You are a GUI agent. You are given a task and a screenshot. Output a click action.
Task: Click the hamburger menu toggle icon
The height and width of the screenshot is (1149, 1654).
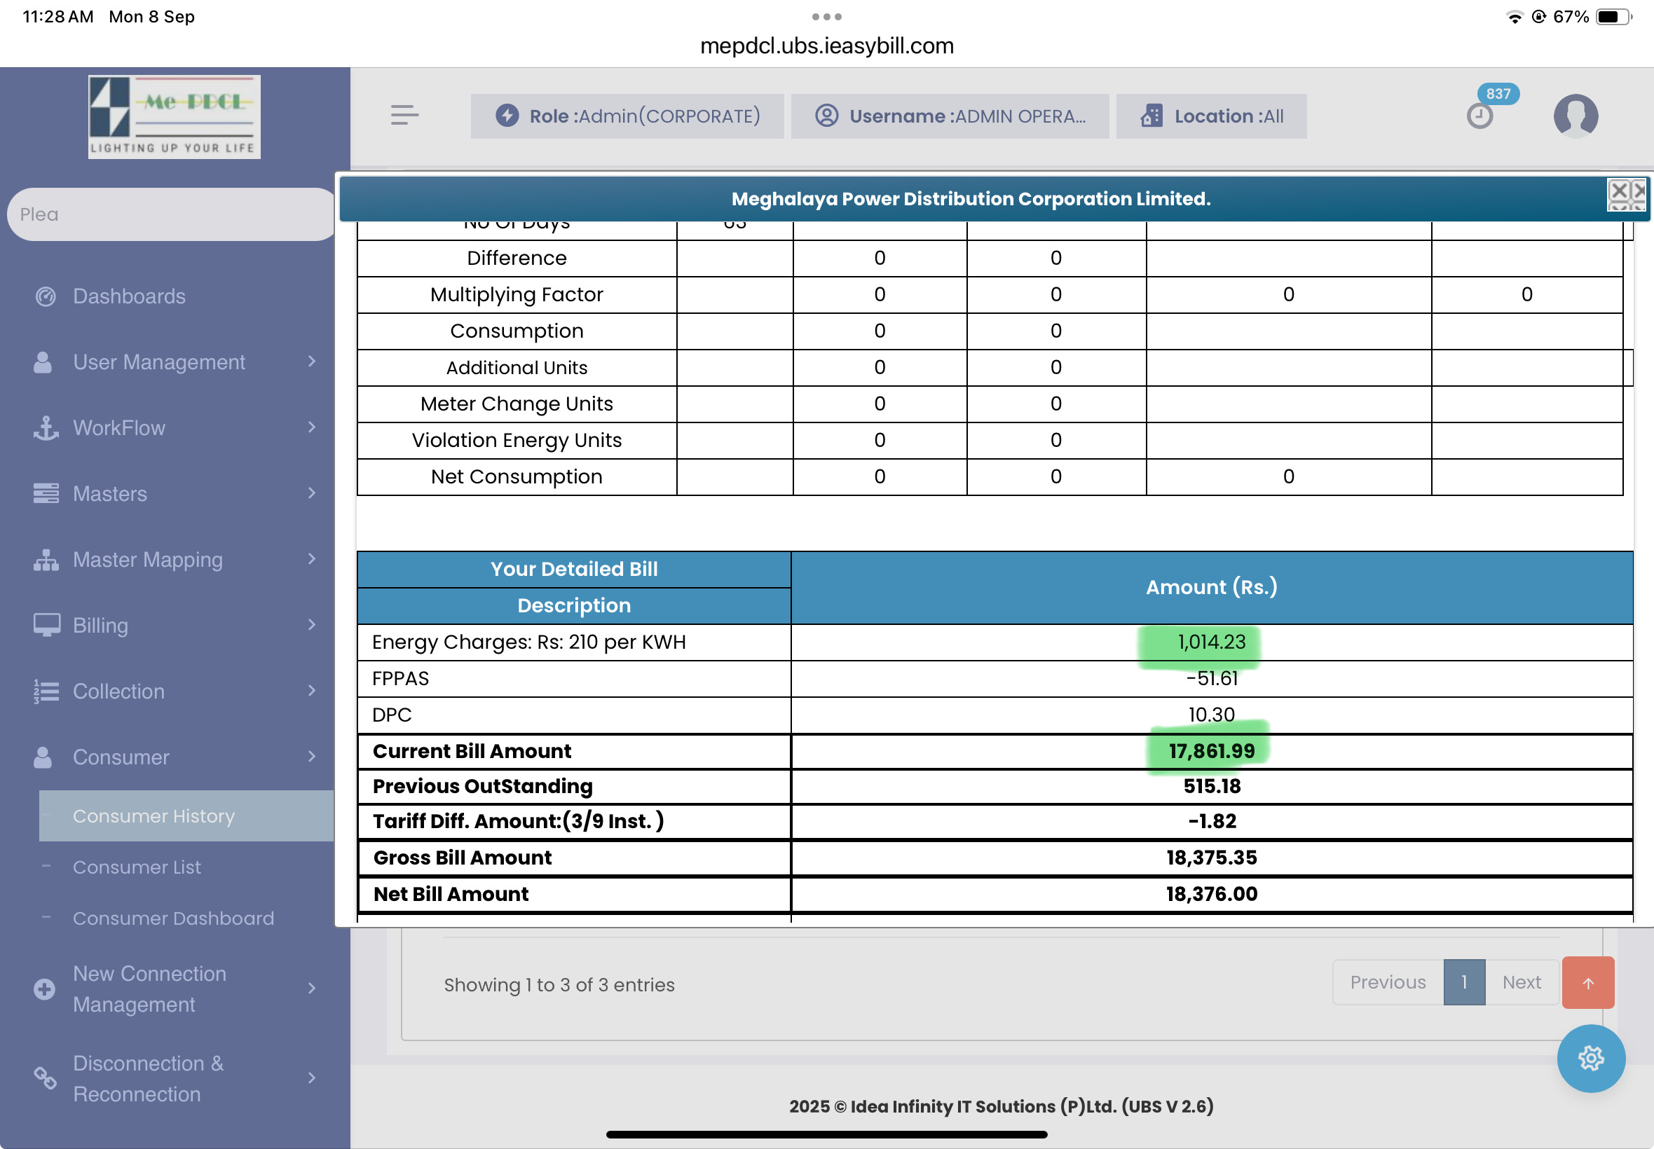pos(404,115)
